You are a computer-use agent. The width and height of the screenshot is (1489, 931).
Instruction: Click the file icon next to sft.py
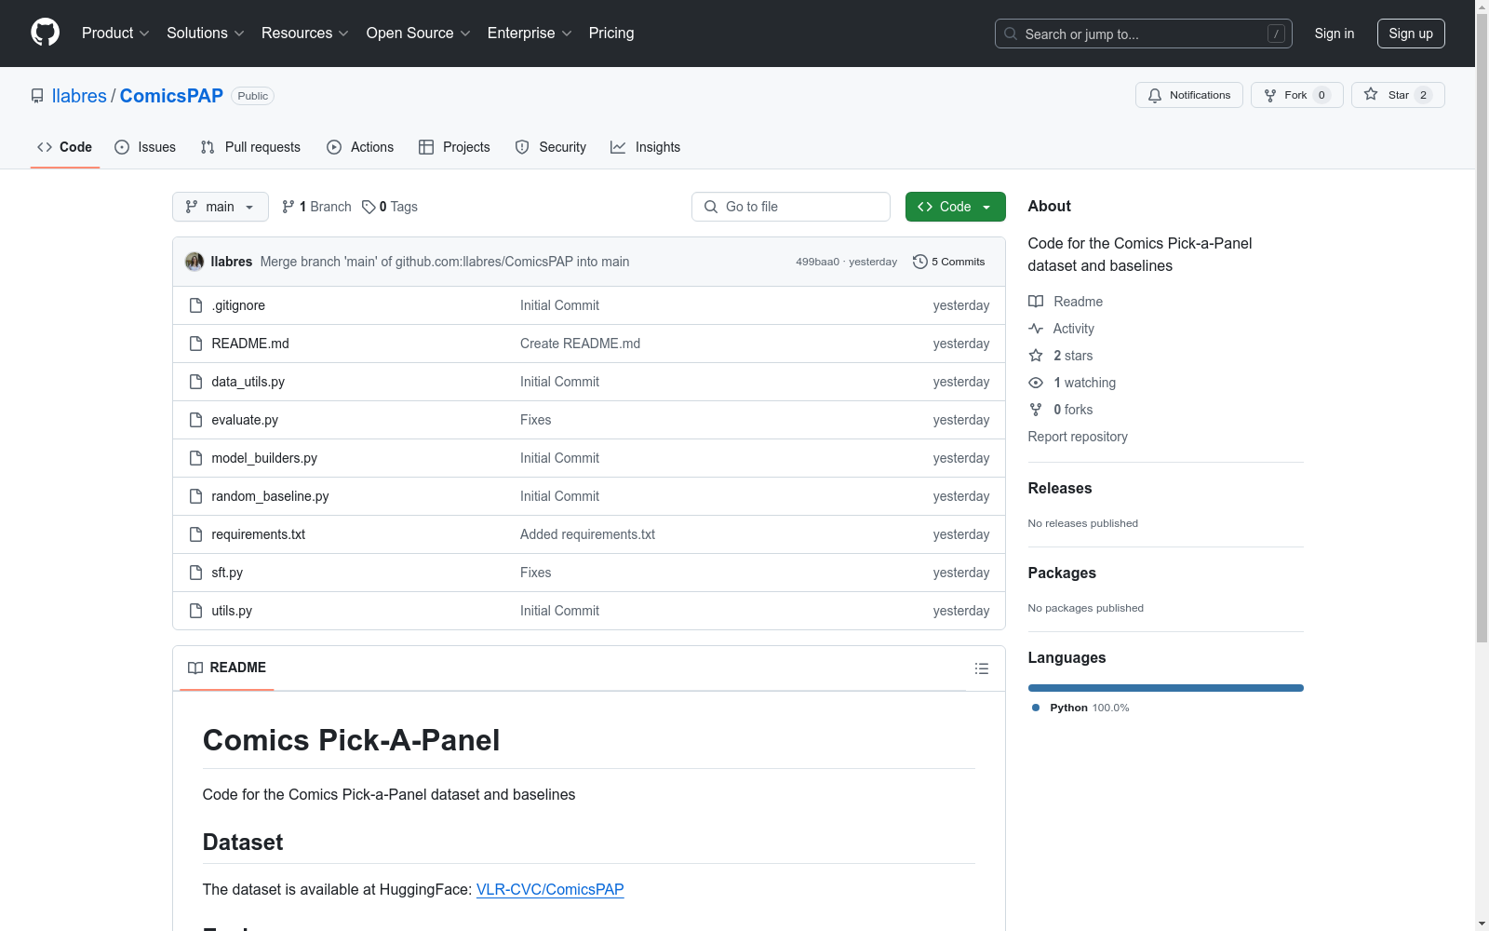point(195,573)
